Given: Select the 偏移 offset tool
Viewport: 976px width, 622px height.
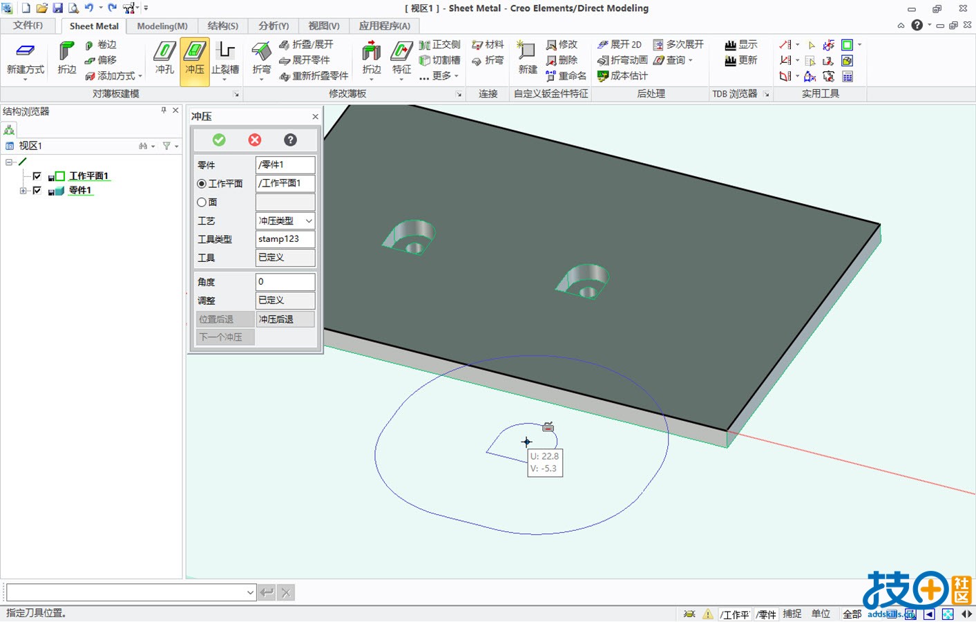Looking at the screenshot, I should click(x=100, y=60).
